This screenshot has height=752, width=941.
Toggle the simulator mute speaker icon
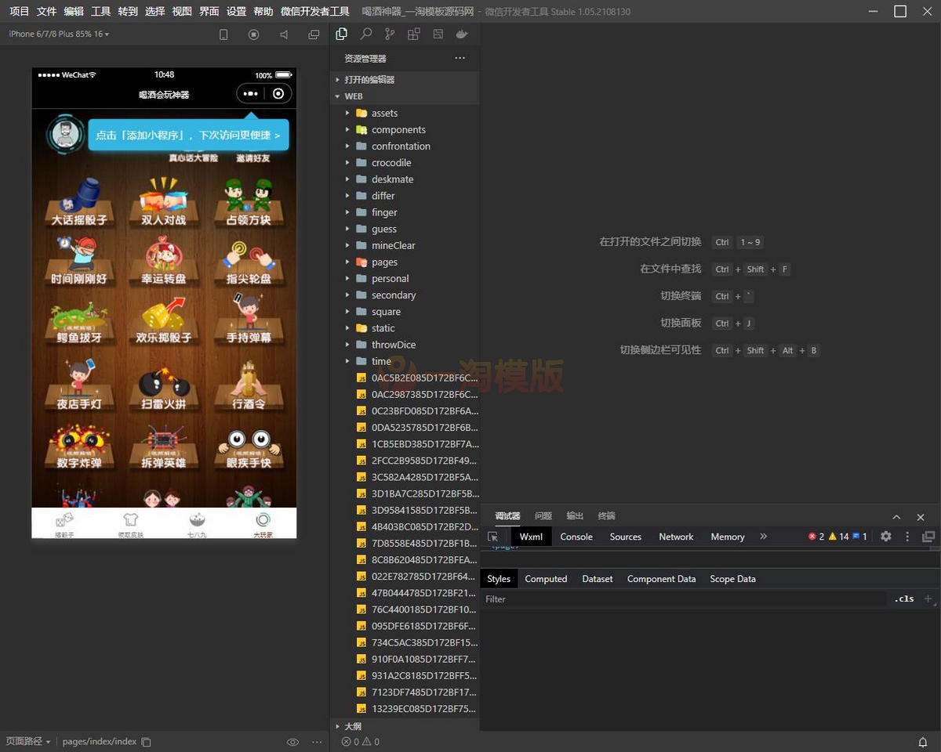[284, 34]
